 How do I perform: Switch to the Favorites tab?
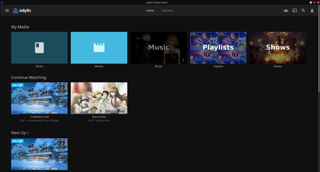[x=167, y=11]
